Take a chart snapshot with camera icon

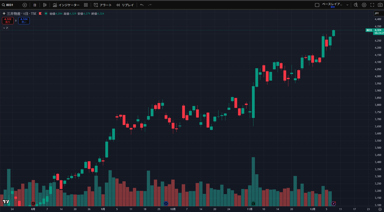click(x=380, y=5)
